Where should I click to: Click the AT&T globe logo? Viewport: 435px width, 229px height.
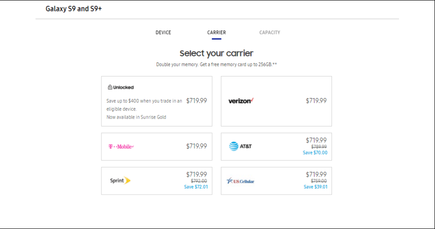(233, 146)
